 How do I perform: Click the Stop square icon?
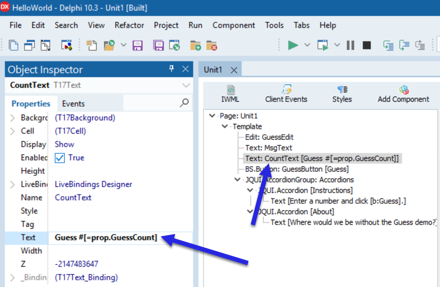pos(366,45)
